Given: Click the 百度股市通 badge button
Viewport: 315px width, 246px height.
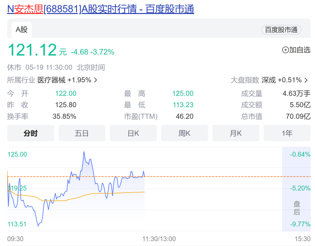Looking at the screenshot, I should (281, 30).
